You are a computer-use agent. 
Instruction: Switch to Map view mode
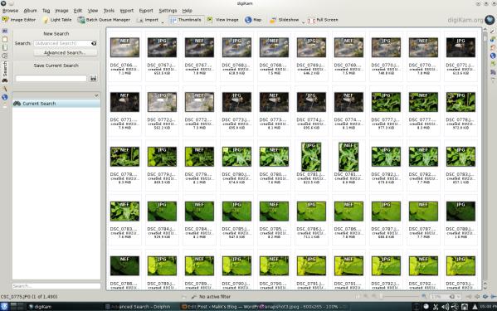click(253, 20)
